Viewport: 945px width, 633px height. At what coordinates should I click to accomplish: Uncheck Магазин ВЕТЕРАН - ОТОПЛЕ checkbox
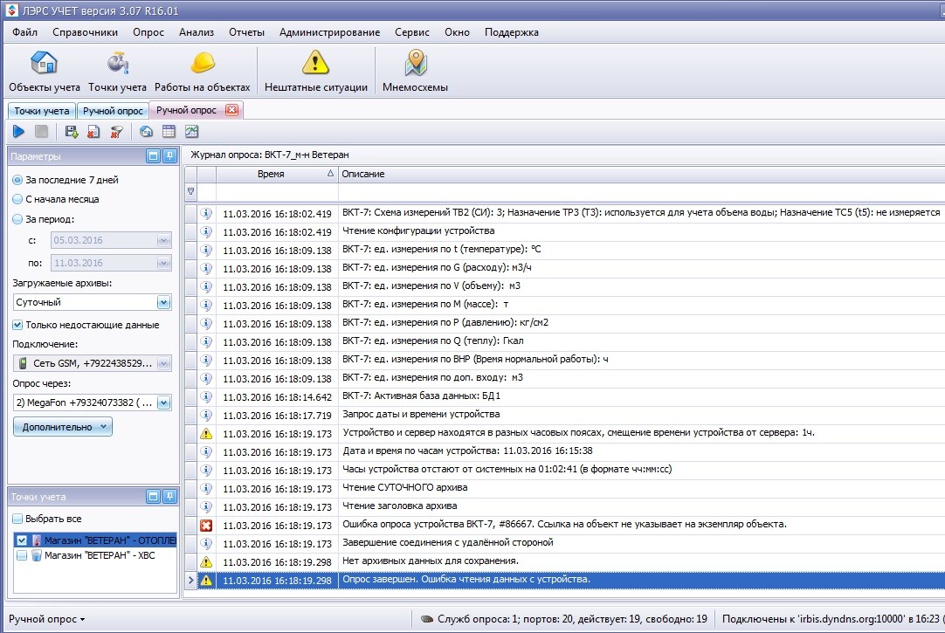[x=22, y=540]
